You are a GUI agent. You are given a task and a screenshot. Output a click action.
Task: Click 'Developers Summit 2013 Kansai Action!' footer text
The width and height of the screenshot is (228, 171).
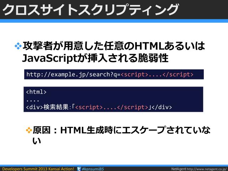pyautogui.click(x=38, y=169)
